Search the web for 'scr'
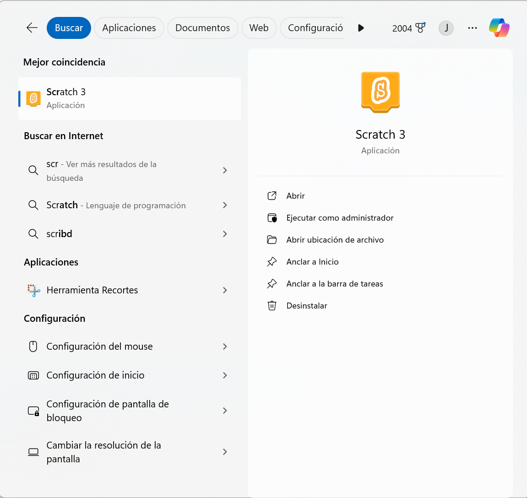This screenshot has width=527, height=498. click(x=130, y=171)
